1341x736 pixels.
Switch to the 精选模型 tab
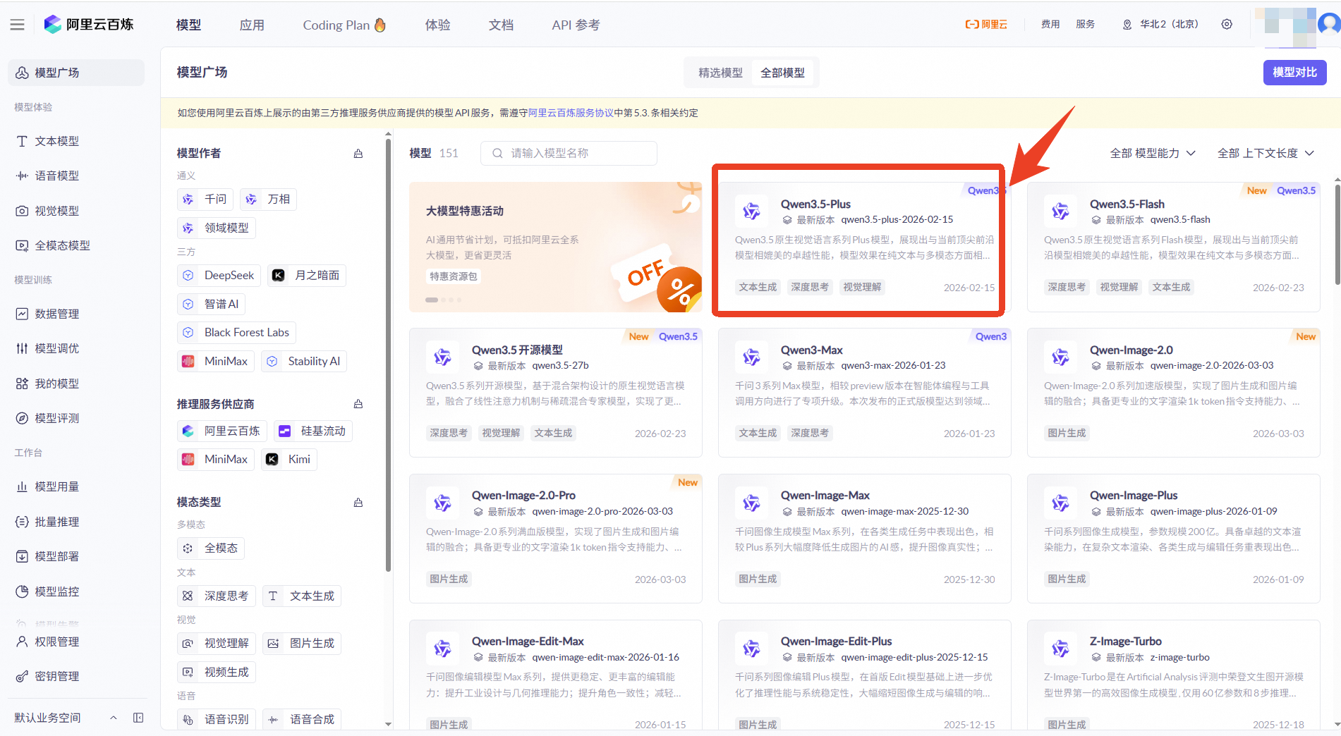(x=720, y=73)
